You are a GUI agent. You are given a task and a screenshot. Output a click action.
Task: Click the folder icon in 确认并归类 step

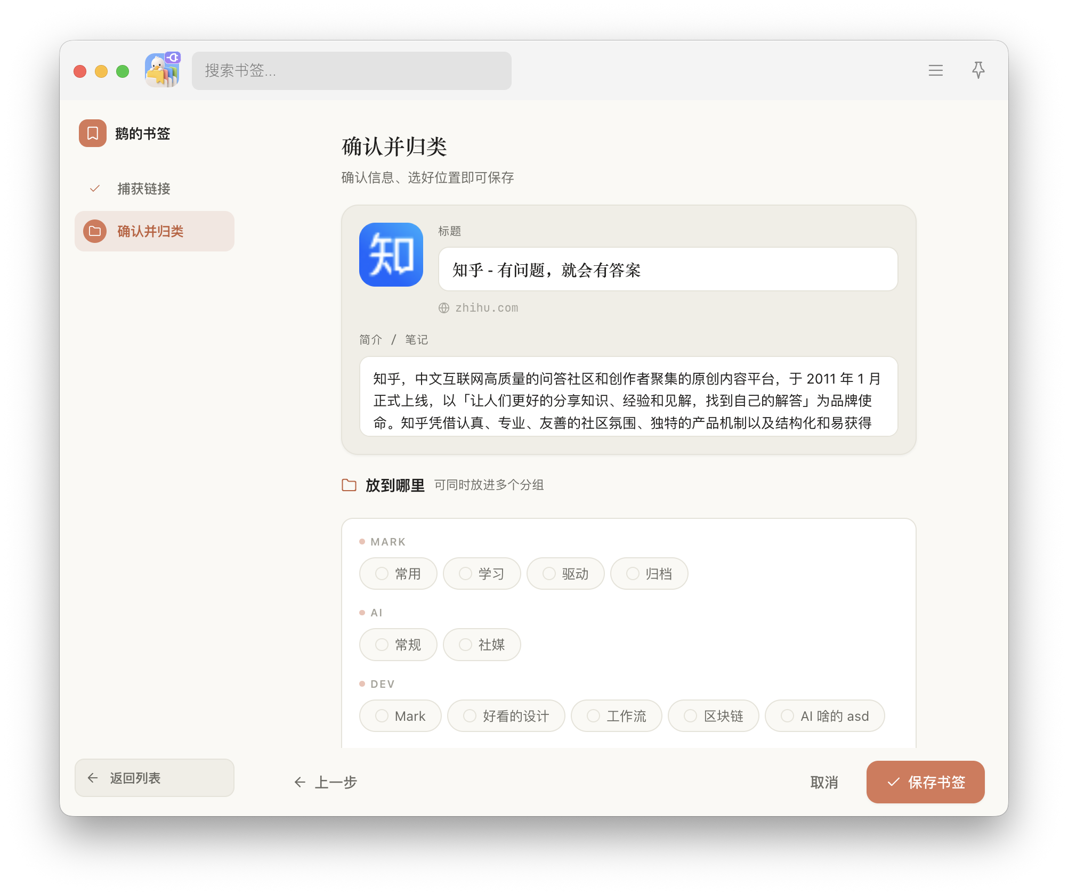tap(95, 231)
